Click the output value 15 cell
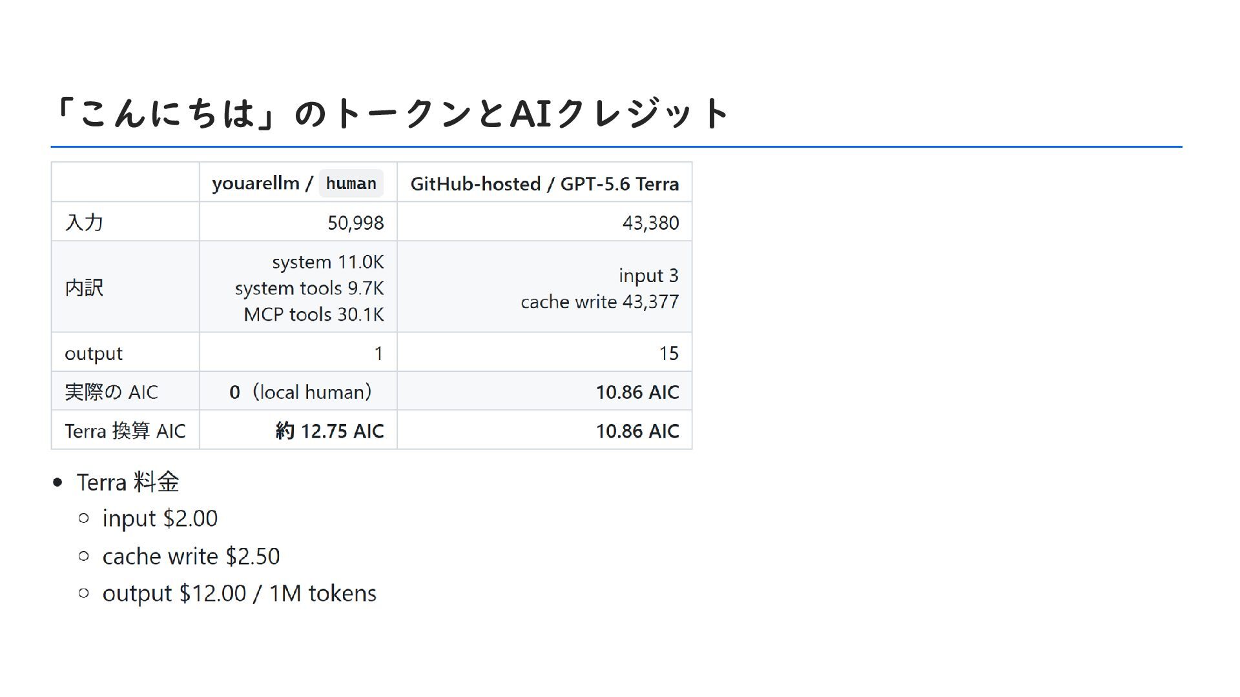 [544, 352]
